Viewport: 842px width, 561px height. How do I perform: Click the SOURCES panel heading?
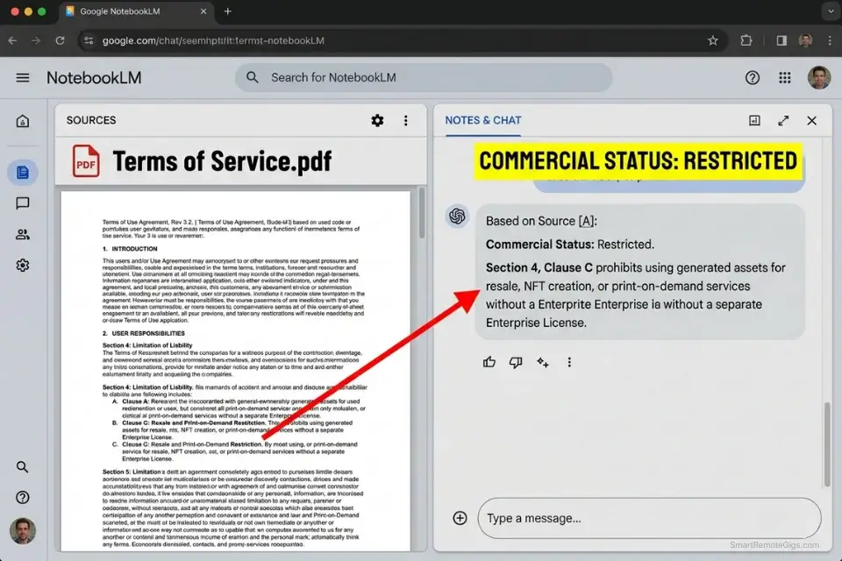[x=91, y=120]
